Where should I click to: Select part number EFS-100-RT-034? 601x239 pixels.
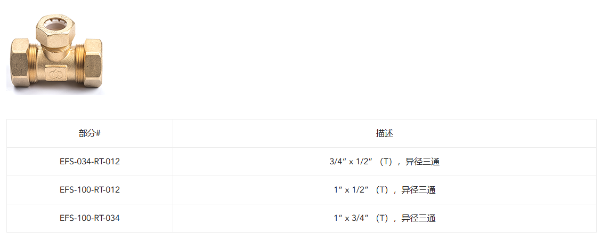coord(90,218)
